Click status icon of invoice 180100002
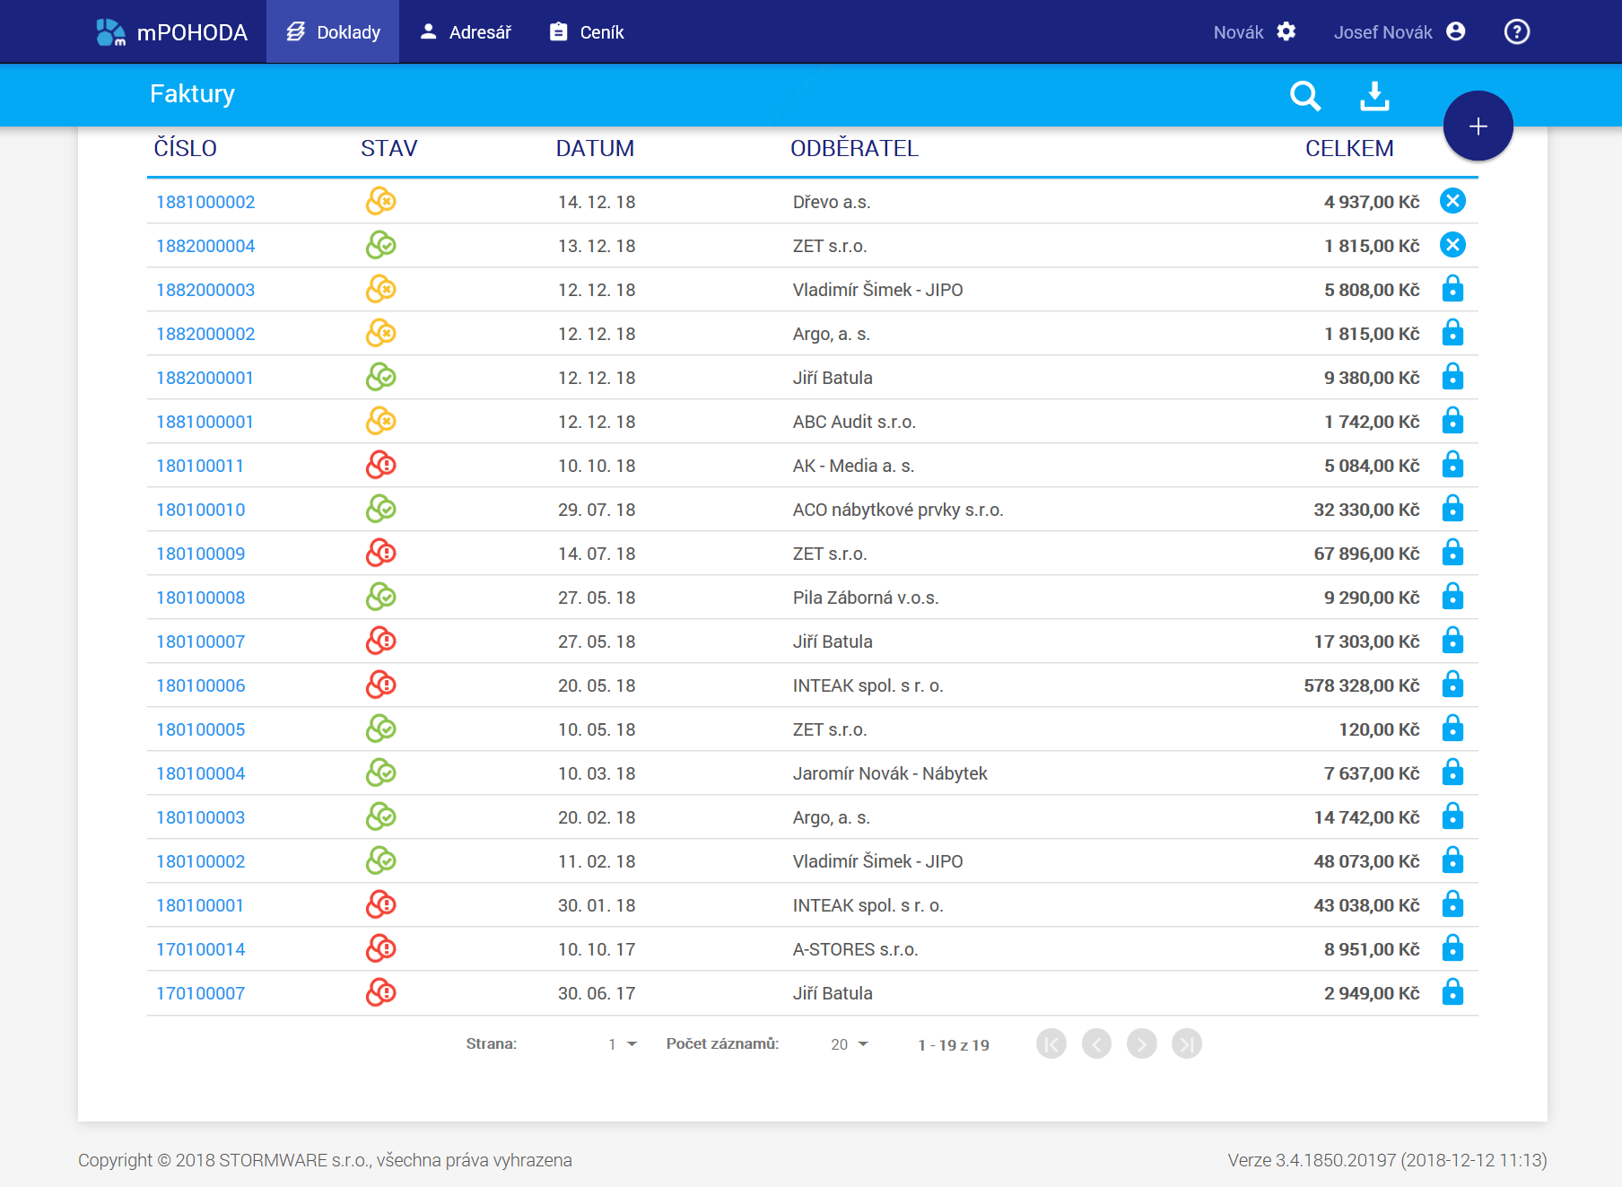Viewport: 1622px width, 1187px height. 381,860
